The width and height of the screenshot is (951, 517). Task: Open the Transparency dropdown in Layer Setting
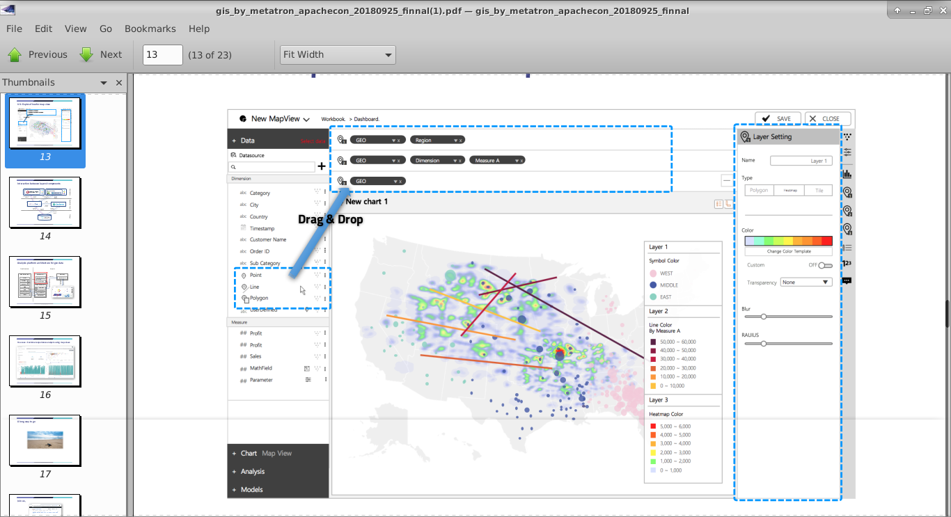[x=805, y=281]
